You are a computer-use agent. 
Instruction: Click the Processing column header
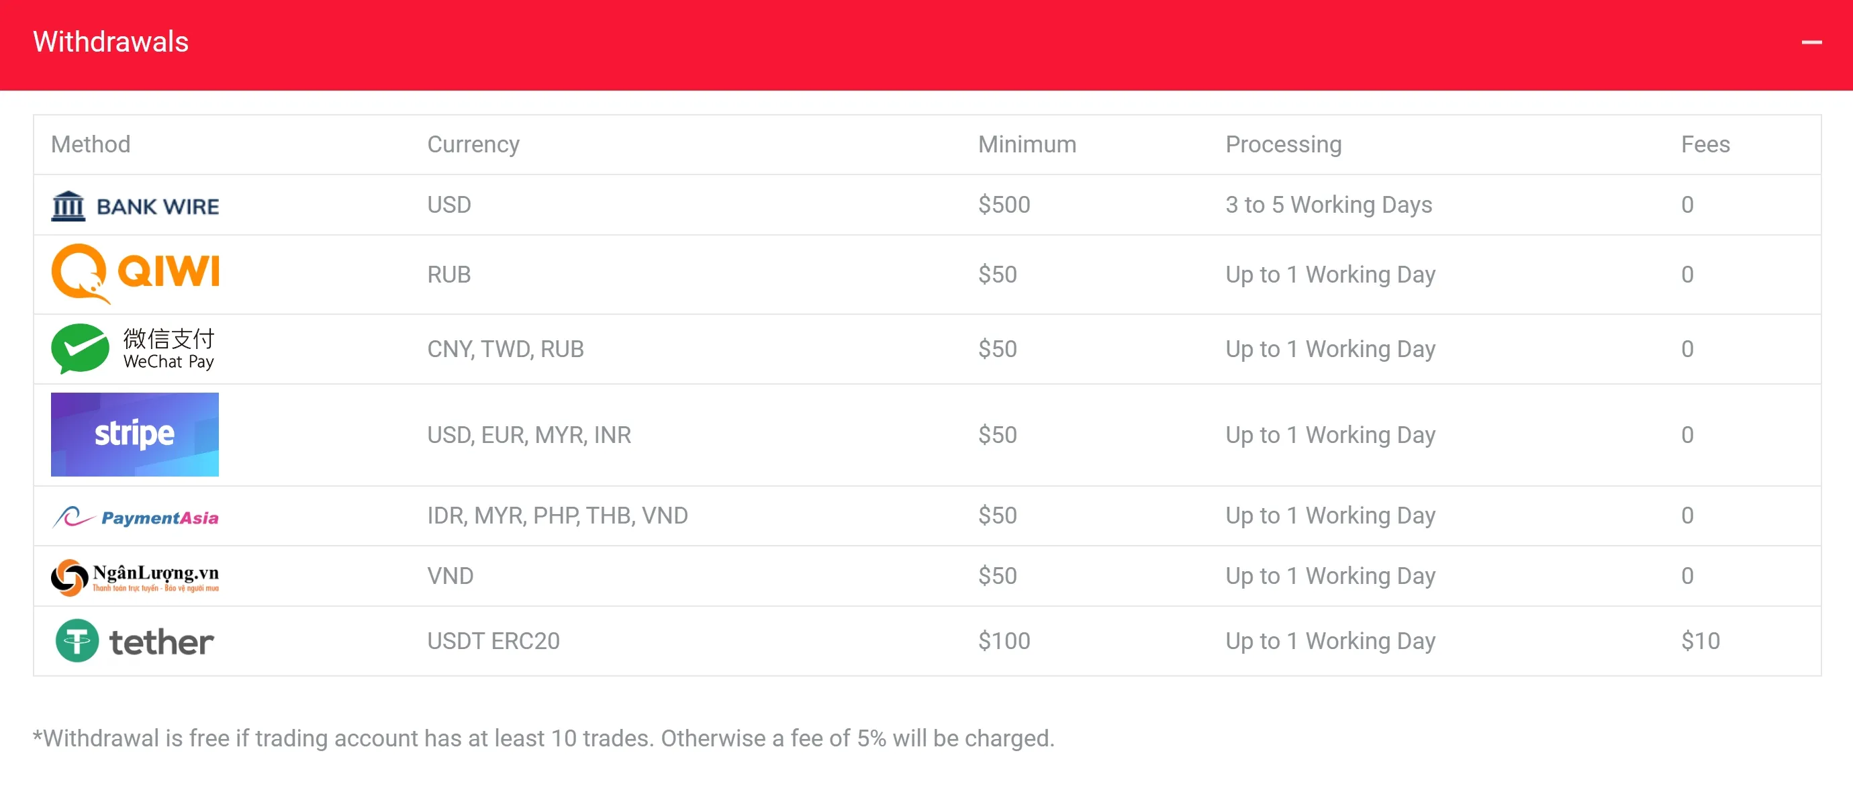click(x=1283, y=144)
